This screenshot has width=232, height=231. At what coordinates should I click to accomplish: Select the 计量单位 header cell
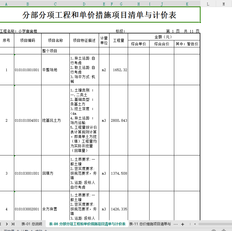tap(104, 40)
